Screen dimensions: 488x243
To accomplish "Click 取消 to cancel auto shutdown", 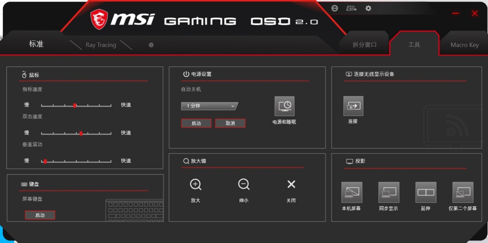I will coord(230,123).
